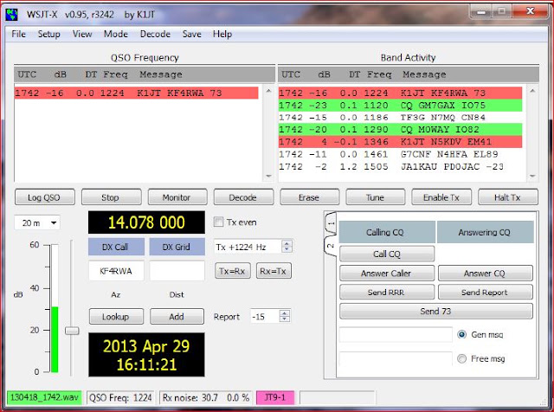Click the Erase button
This screenshot has width=554, height=412.
pos(310,197)
